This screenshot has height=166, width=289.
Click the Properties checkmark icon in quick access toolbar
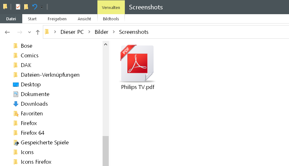18,7
